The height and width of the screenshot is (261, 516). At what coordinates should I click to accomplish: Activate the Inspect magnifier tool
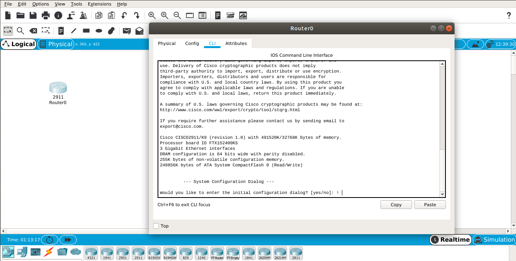click(x=20, y=30)
